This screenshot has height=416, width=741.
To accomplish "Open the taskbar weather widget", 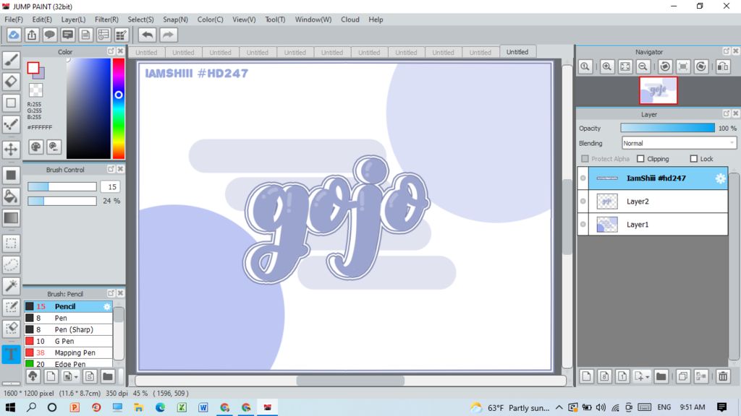I will [509, 407].
